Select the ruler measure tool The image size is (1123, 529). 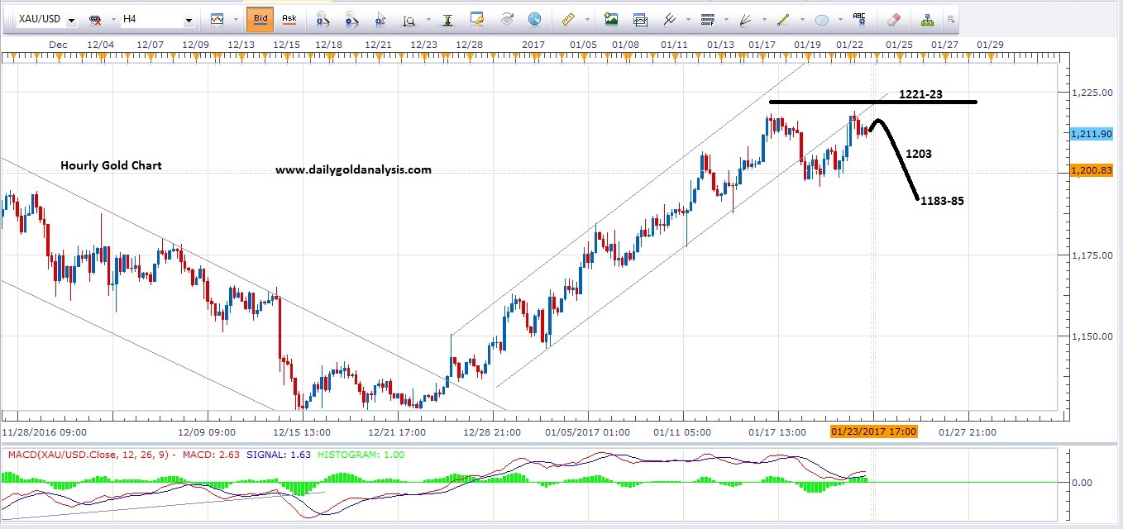[567, 19]
